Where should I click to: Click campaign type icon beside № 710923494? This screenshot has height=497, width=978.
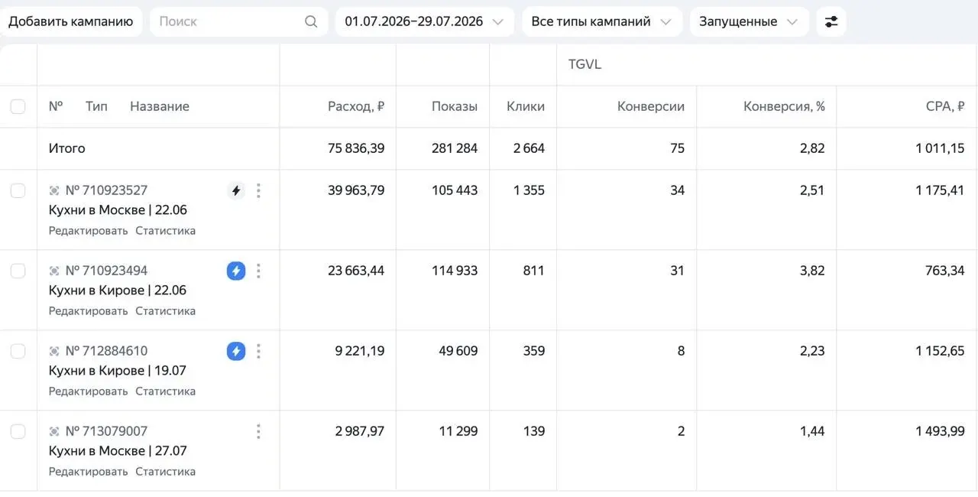(54, 271)
